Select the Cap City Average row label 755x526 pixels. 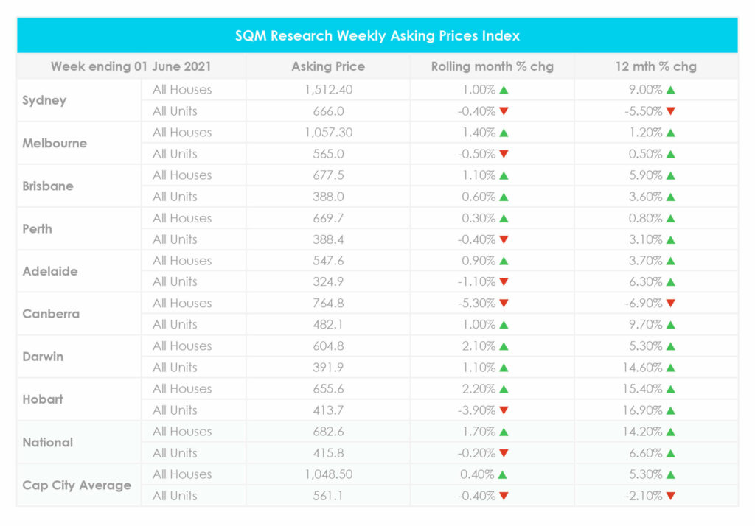77,485
